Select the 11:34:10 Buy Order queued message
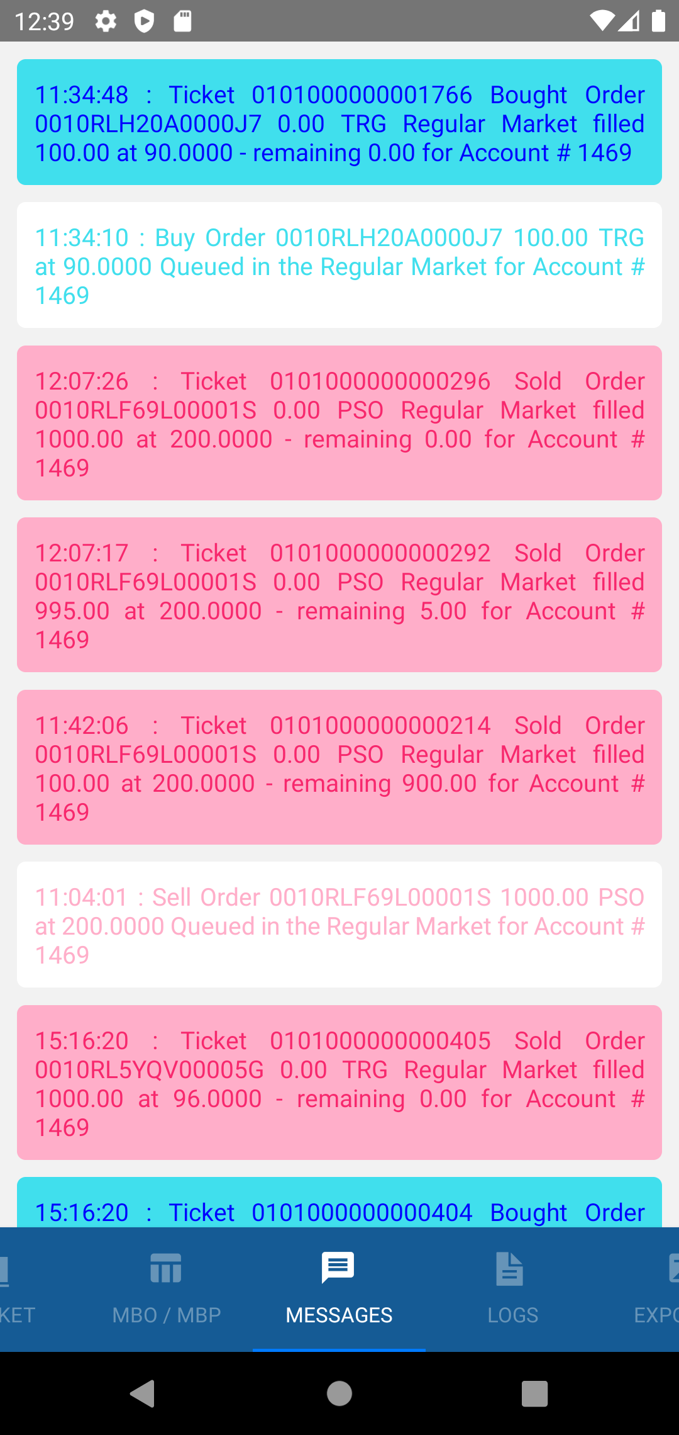The height and width of the screenshot is (1435, 679). tap(339, 265)
